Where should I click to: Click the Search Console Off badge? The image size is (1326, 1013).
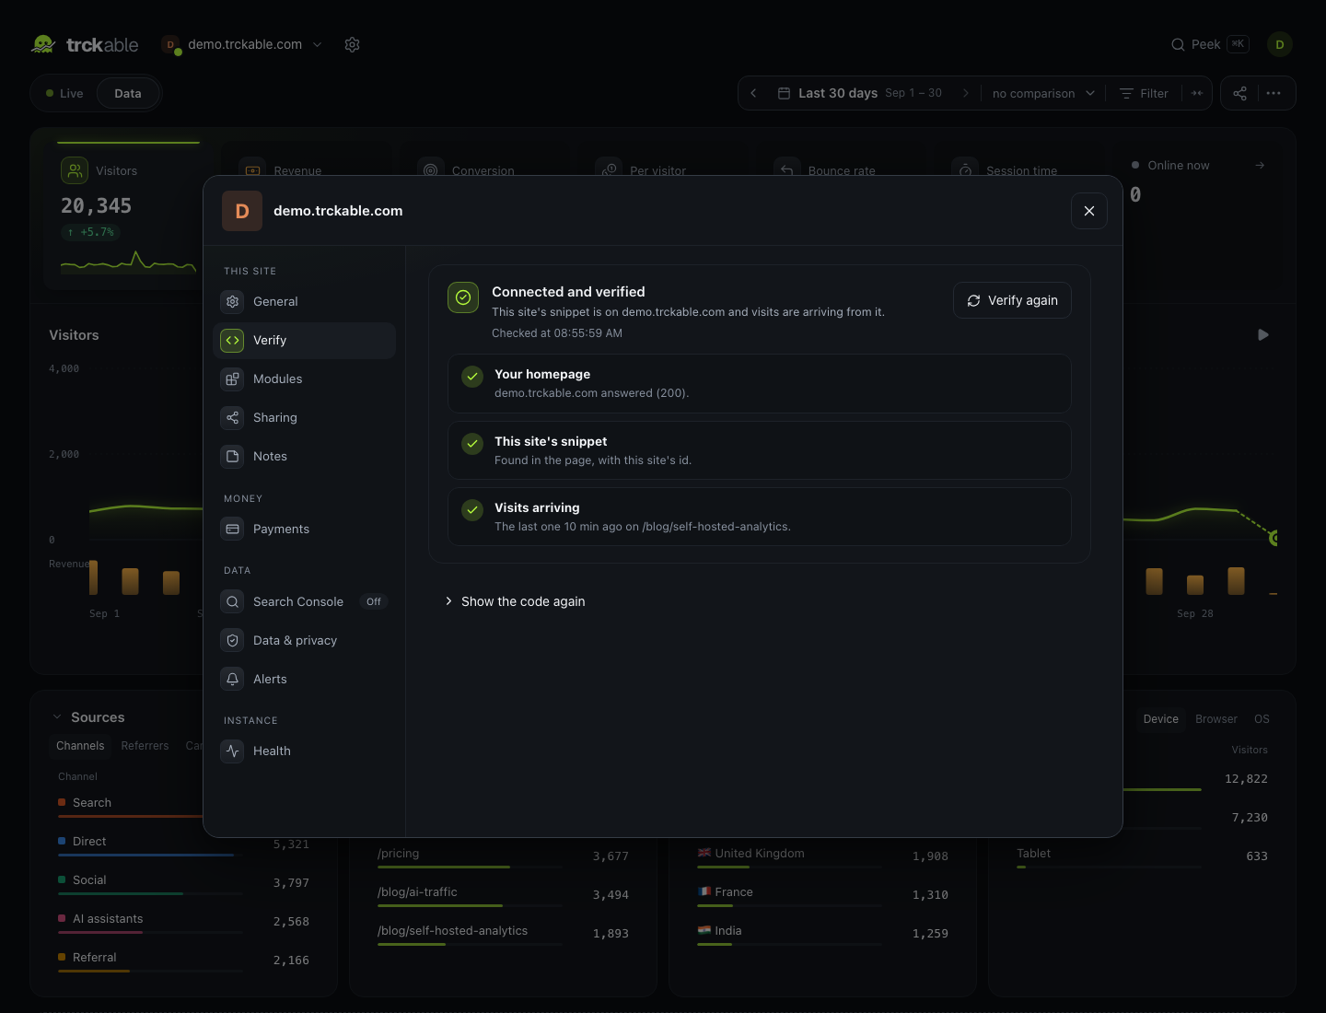373,602
